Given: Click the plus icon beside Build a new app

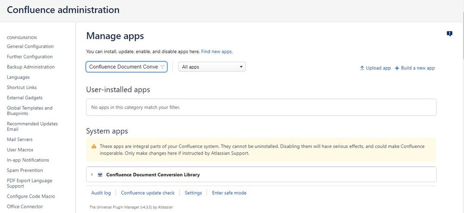Looking at the screenshot, I should click(x=397, y=68).
